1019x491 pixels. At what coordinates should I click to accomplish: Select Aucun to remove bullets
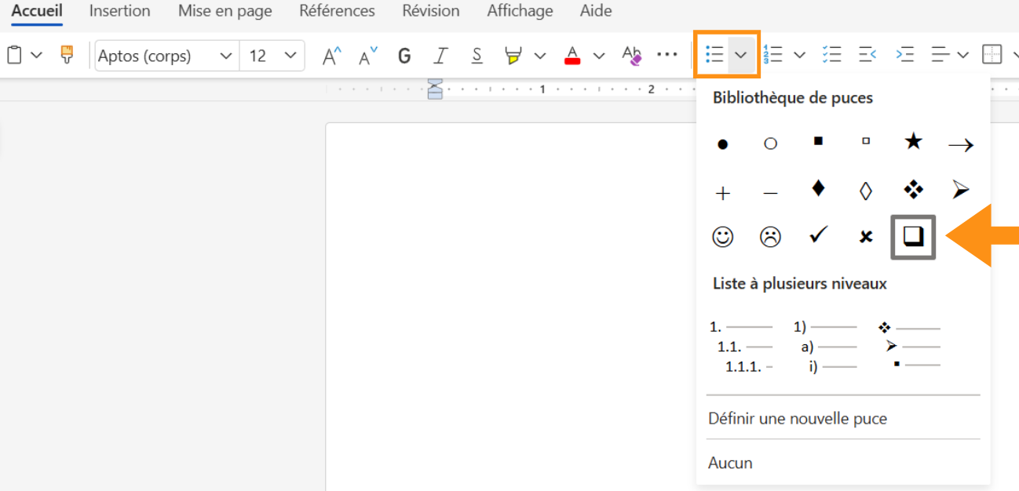click(x=730, y=463)
